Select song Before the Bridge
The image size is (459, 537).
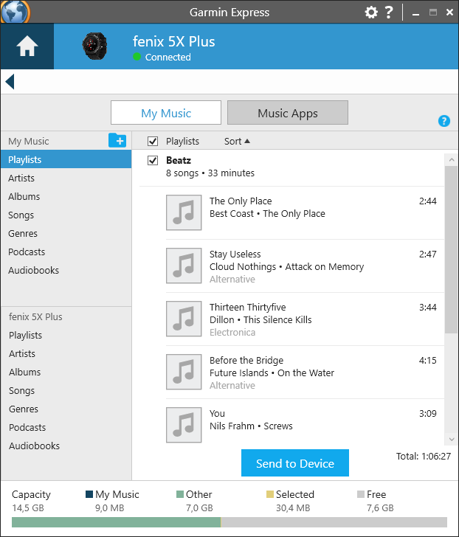click(306, 373)
